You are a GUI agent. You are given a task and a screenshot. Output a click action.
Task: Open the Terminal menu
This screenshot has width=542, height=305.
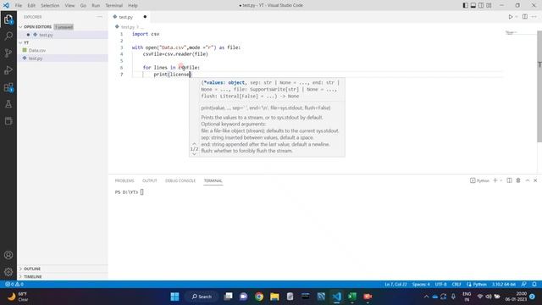coord(114,6)
